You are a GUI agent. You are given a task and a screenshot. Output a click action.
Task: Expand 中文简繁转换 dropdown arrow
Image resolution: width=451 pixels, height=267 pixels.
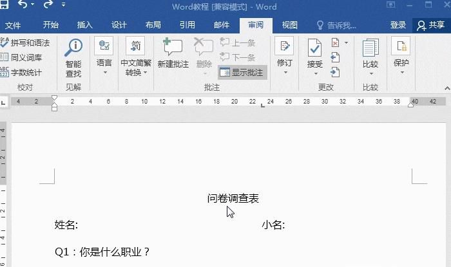145,72
